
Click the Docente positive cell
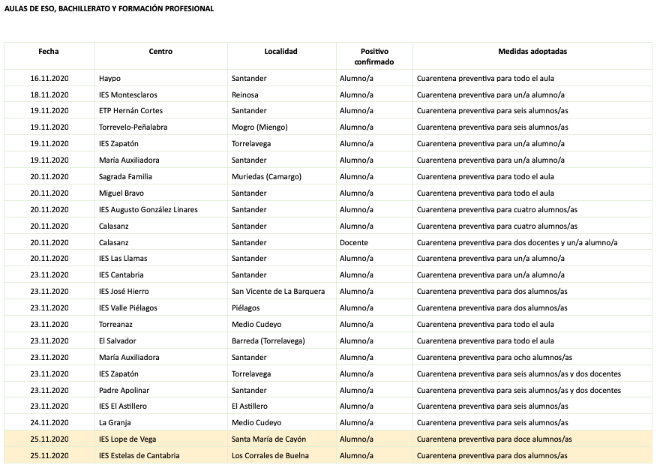click(354, 242)
